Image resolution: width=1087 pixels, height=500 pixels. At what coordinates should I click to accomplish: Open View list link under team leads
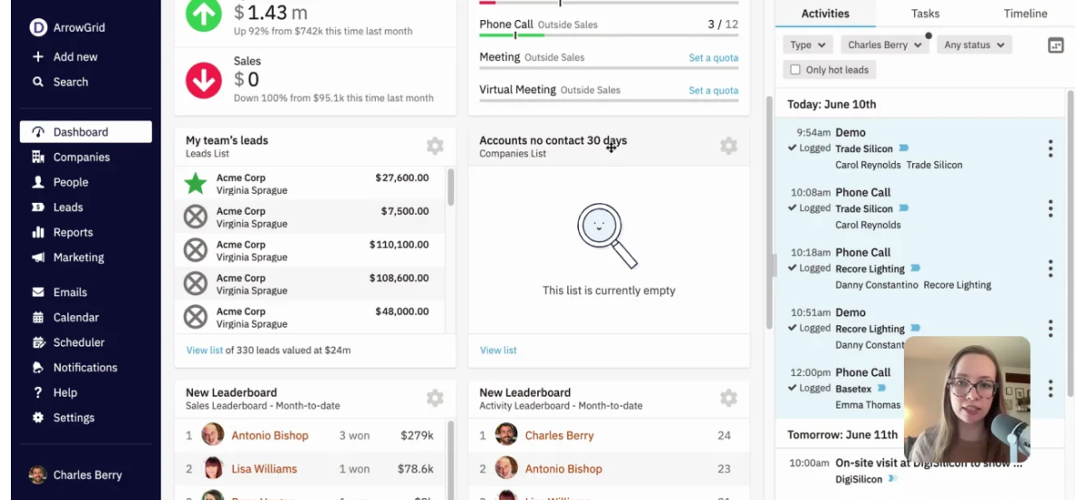click(204, 350)
